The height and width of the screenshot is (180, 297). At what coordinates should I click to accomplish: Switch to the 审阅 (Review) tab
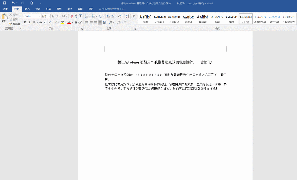[80, 9]
